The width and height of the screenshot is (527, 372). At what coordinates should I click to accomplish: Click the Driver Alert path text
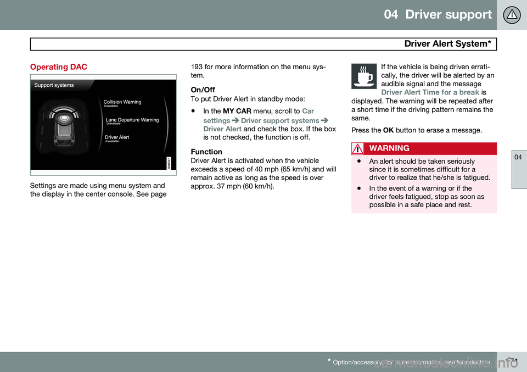(222, 129)
